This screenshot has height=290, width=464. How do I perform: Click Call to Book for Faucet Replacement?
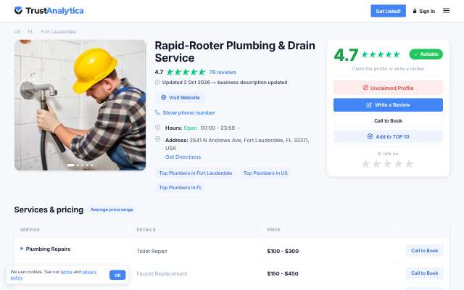pyautogui.click(x=424, y=273)
